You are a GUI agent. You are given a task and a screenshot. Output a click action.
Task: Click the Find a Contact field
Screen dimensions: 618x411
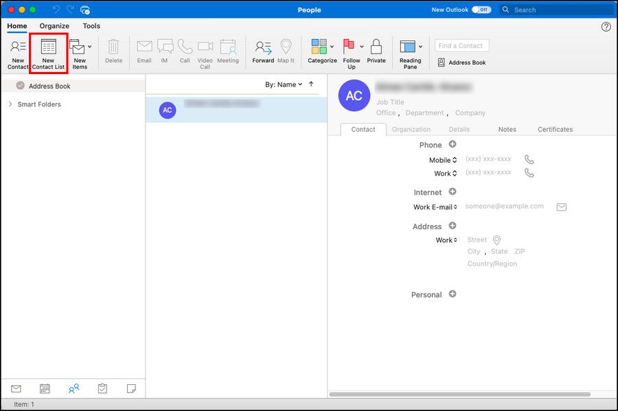(462, 45)
